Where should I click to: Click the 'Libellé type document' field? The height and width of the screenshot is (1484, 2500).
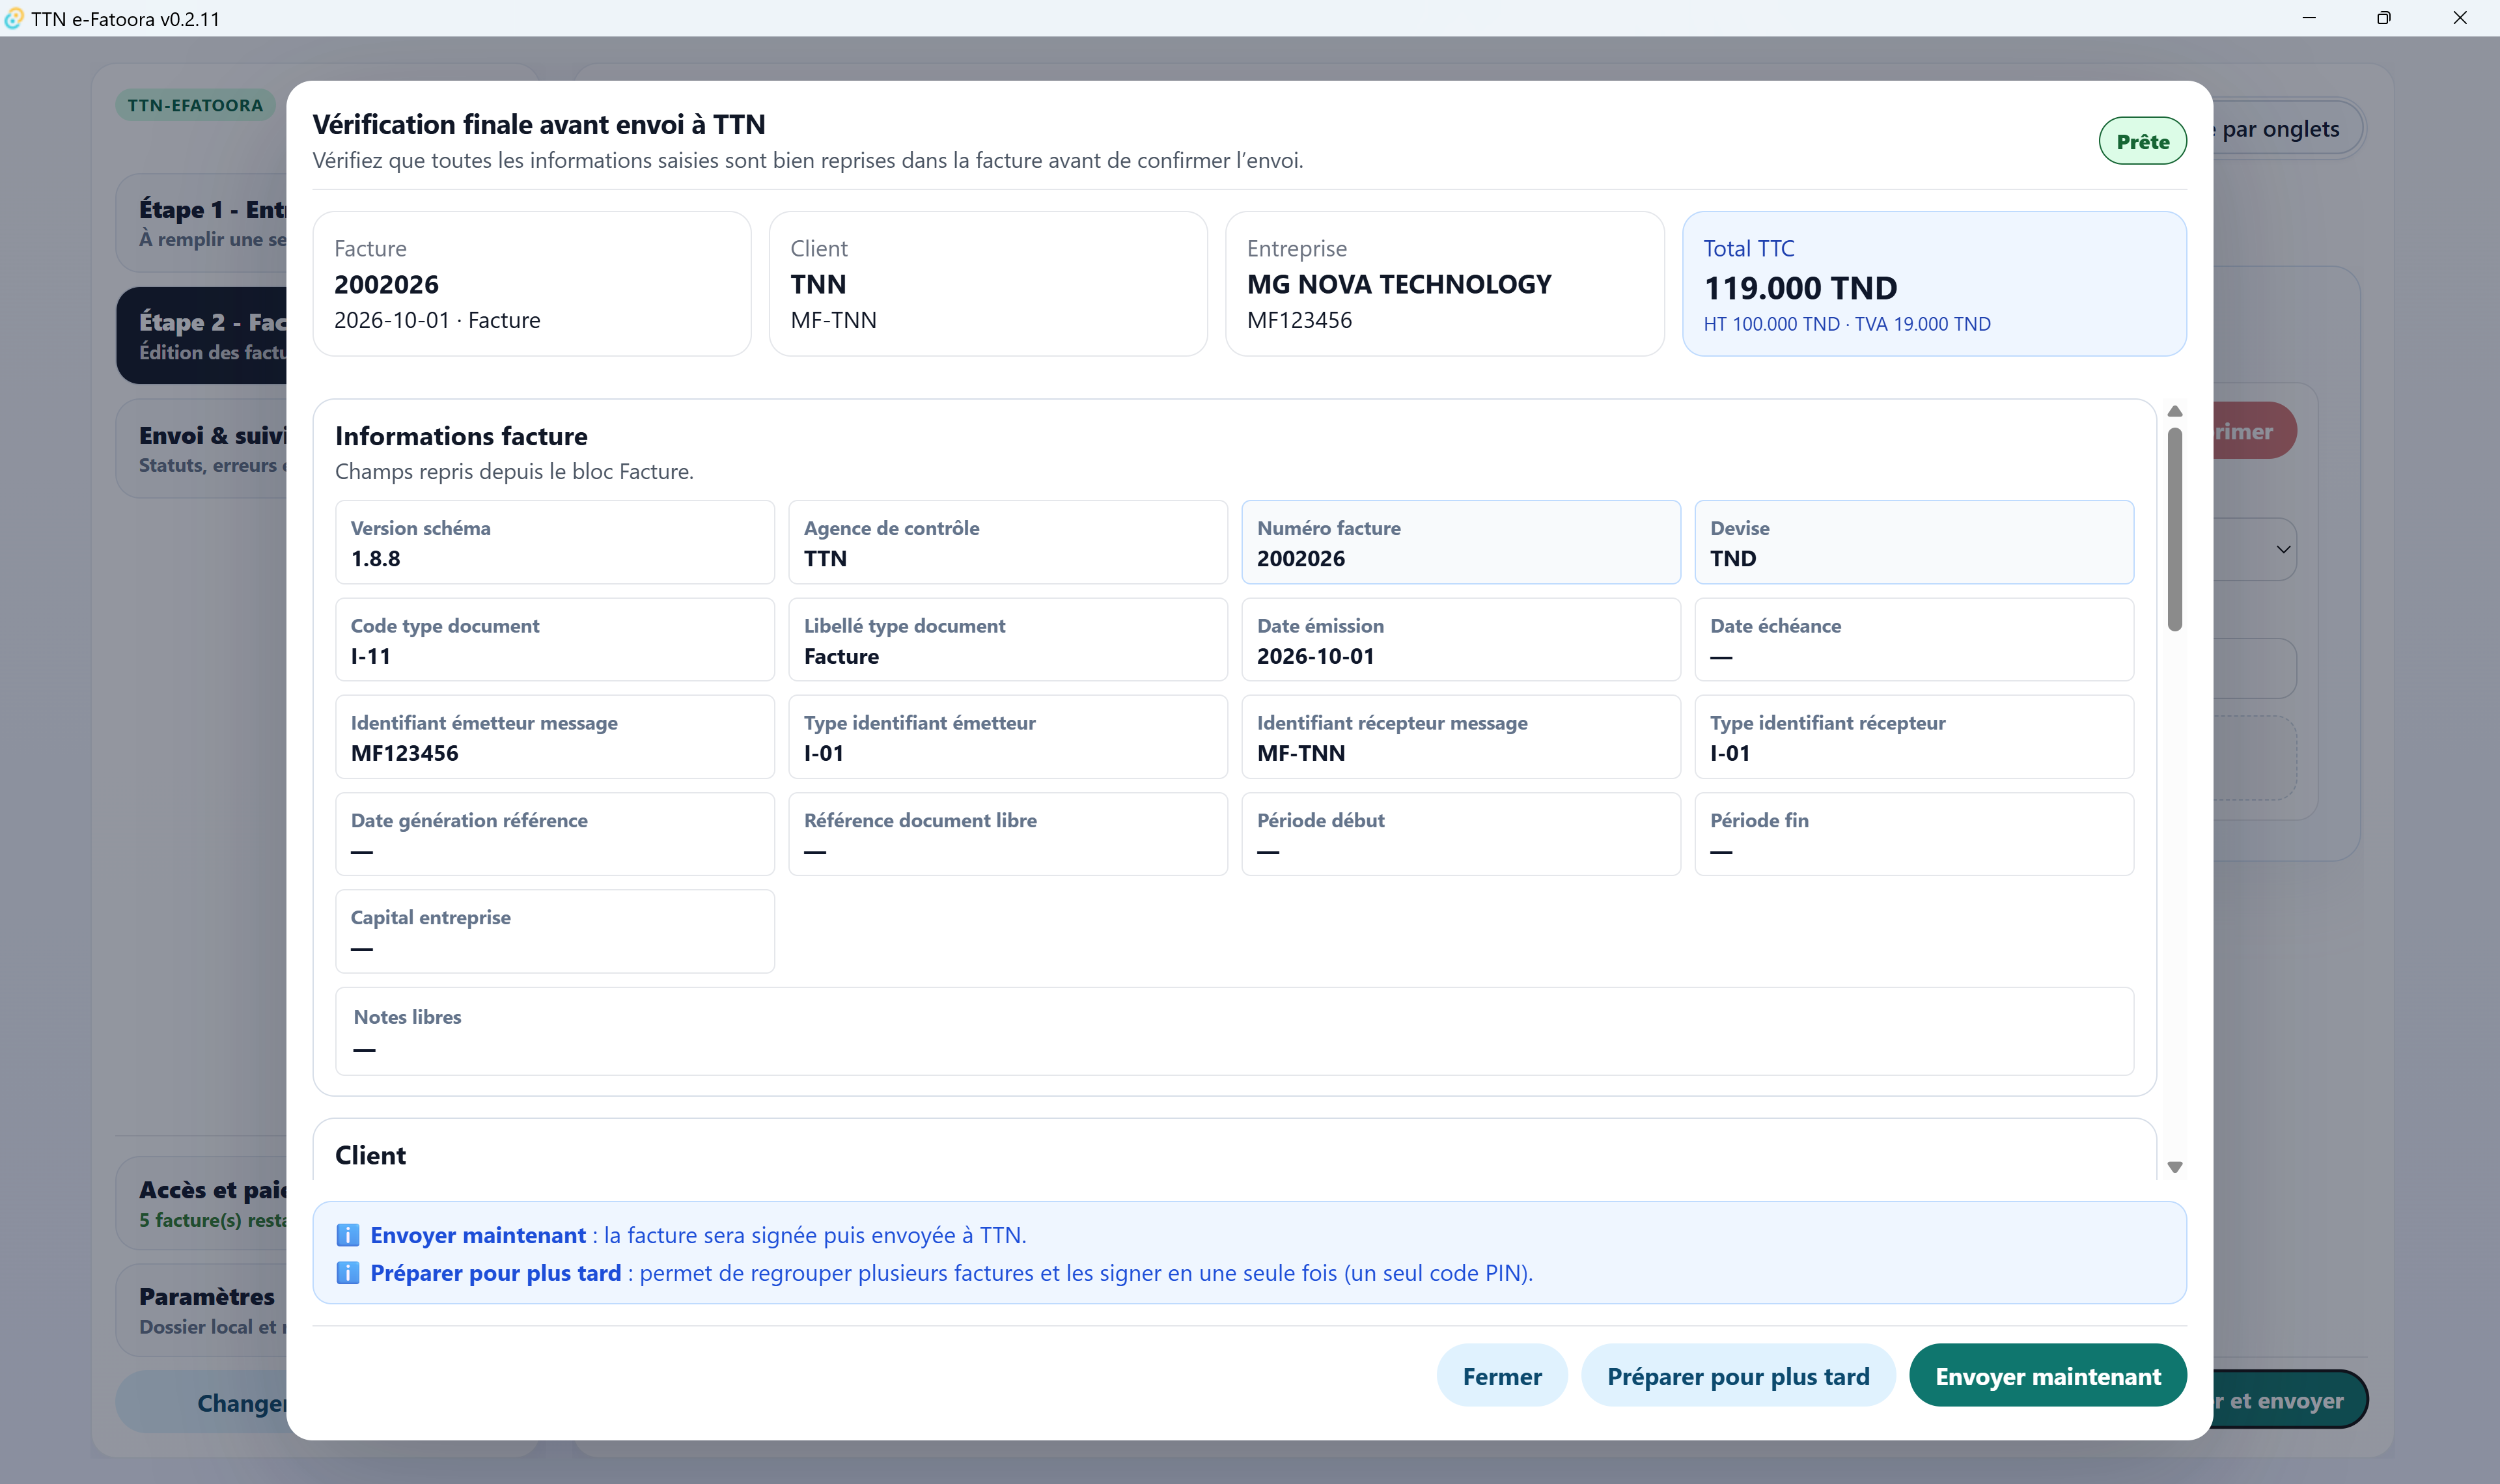coord(1008,640)
